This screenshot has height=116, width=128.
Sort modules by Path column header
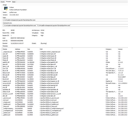[x=41, y=49]
